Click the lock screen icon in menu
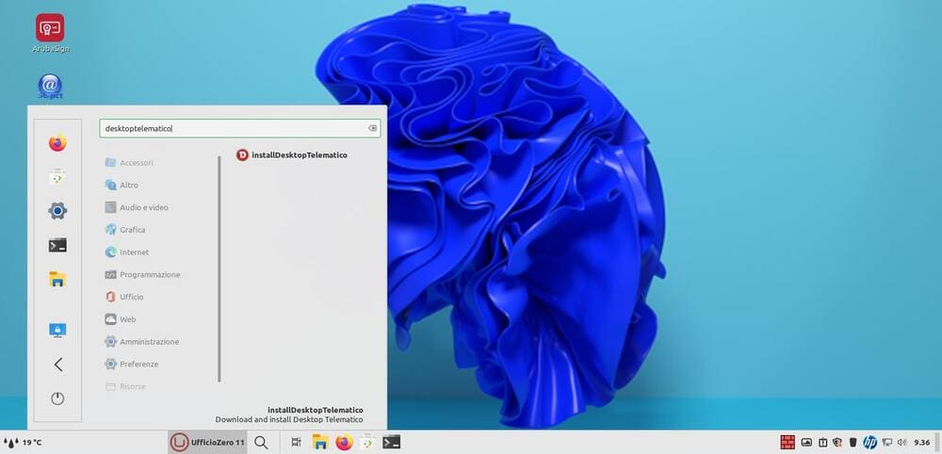Image resolution: width=942 pixels, height=454 pixels. [57, 330]
